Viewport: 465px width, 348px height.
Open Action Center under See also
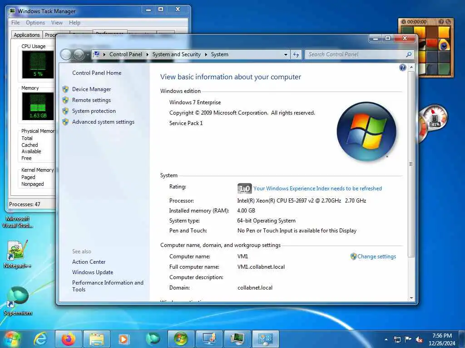click(89, 262)
